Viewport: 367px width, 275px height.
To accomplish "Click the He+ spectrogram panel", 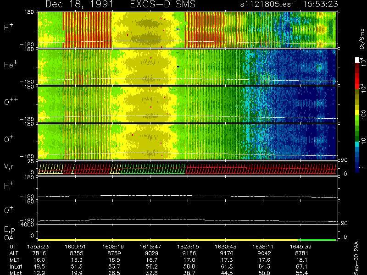I will click(x=187, y=67).
